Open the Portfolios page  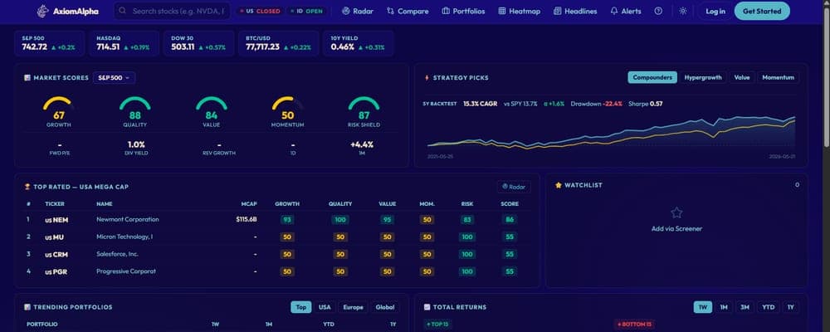tap(463, 11)
